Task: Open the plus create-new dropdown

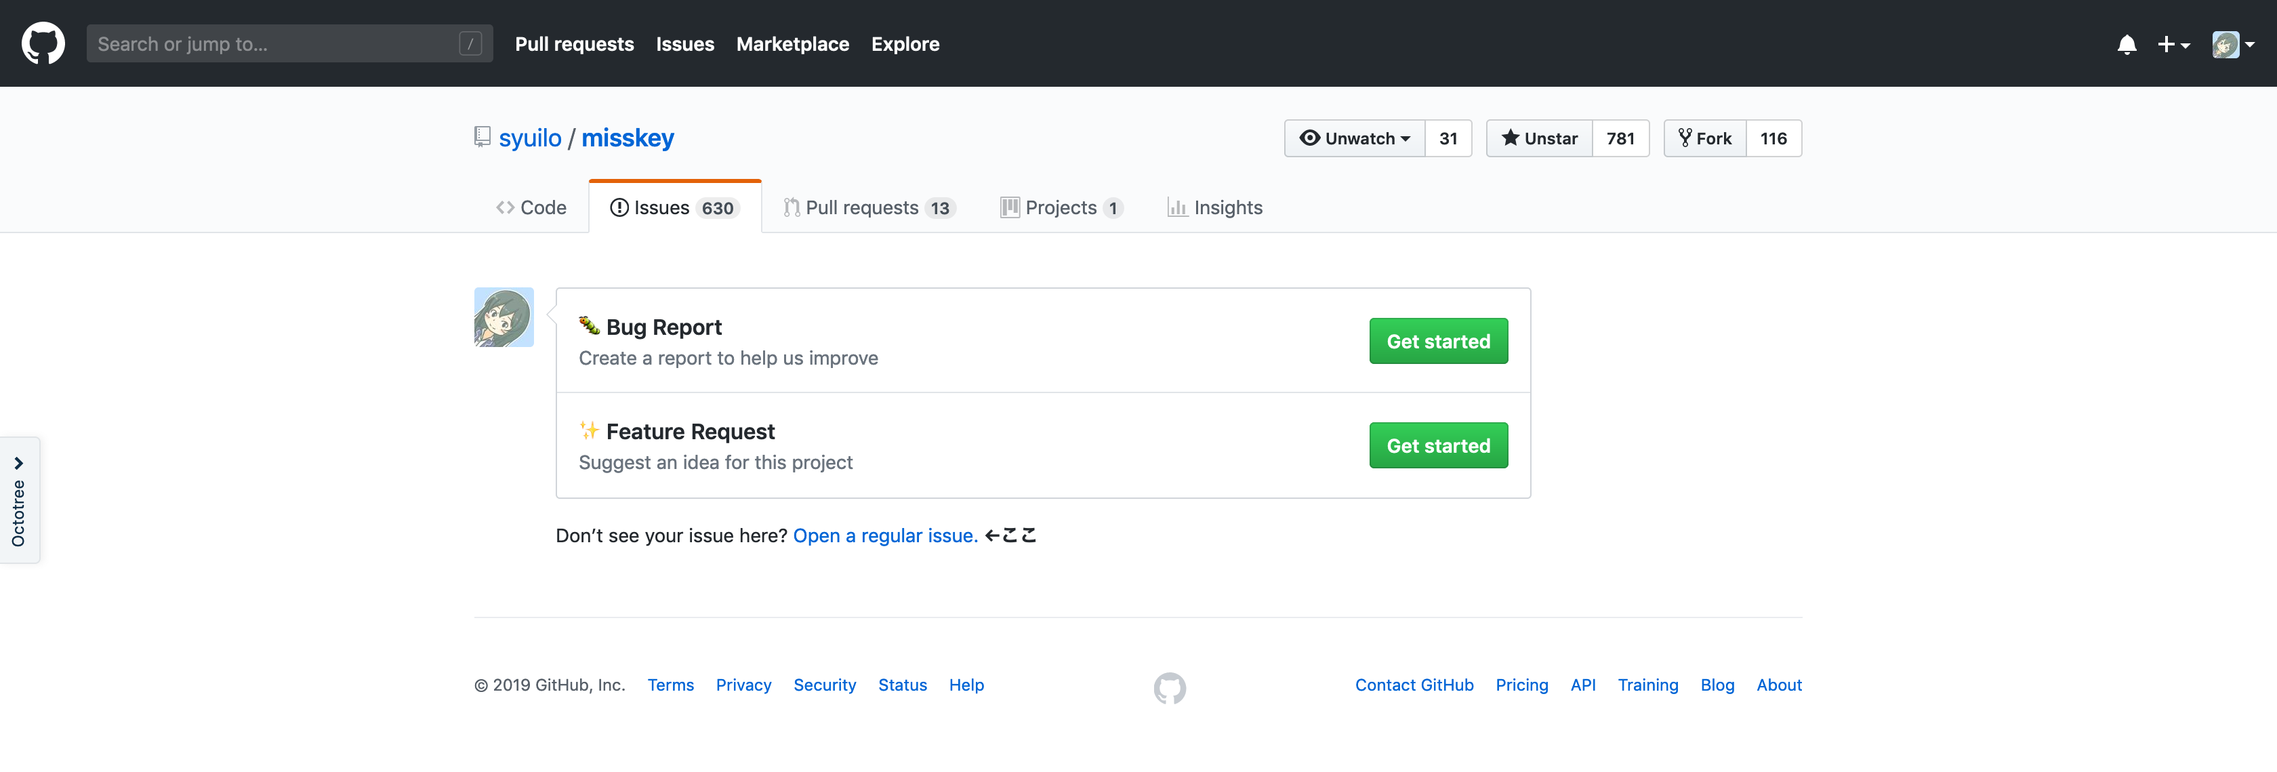Action: (2173, 44)
